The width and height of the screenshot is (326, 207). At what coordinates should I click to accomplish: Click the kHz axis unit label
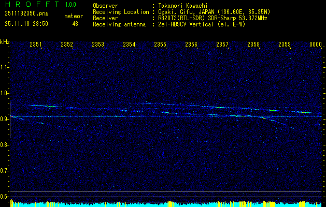click(x=5, y=41)
